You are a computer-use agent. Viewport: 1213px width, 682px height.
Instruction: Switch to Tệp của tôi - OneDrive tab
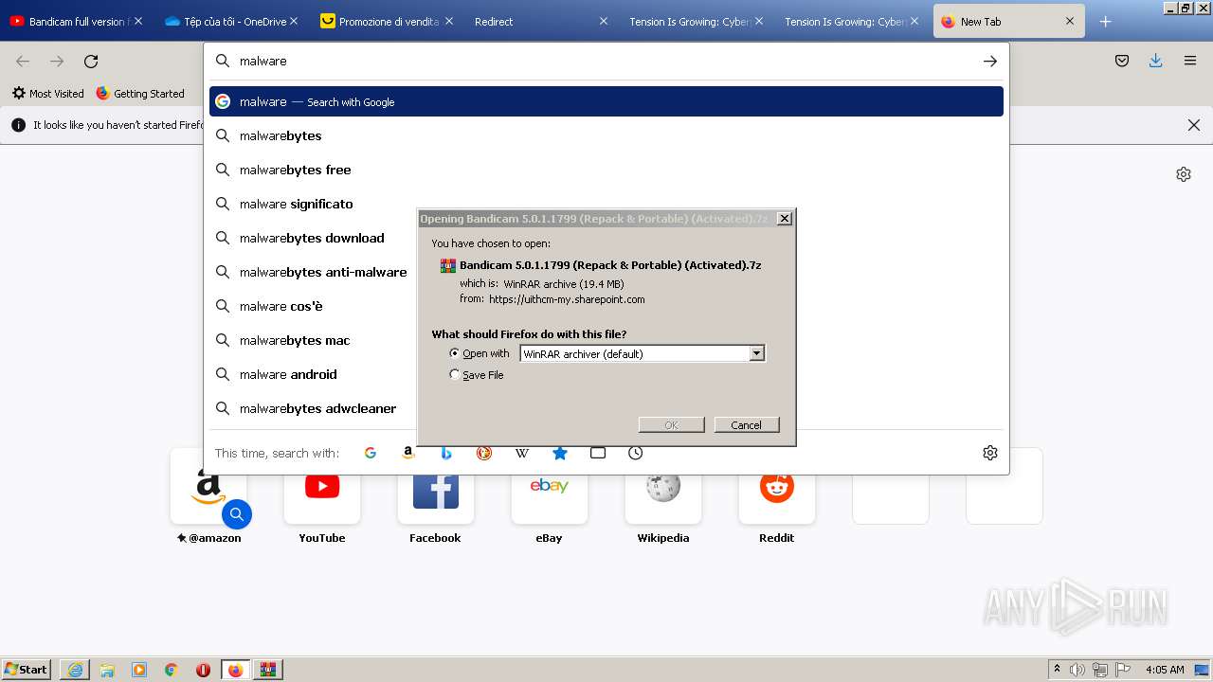(230, 21)
